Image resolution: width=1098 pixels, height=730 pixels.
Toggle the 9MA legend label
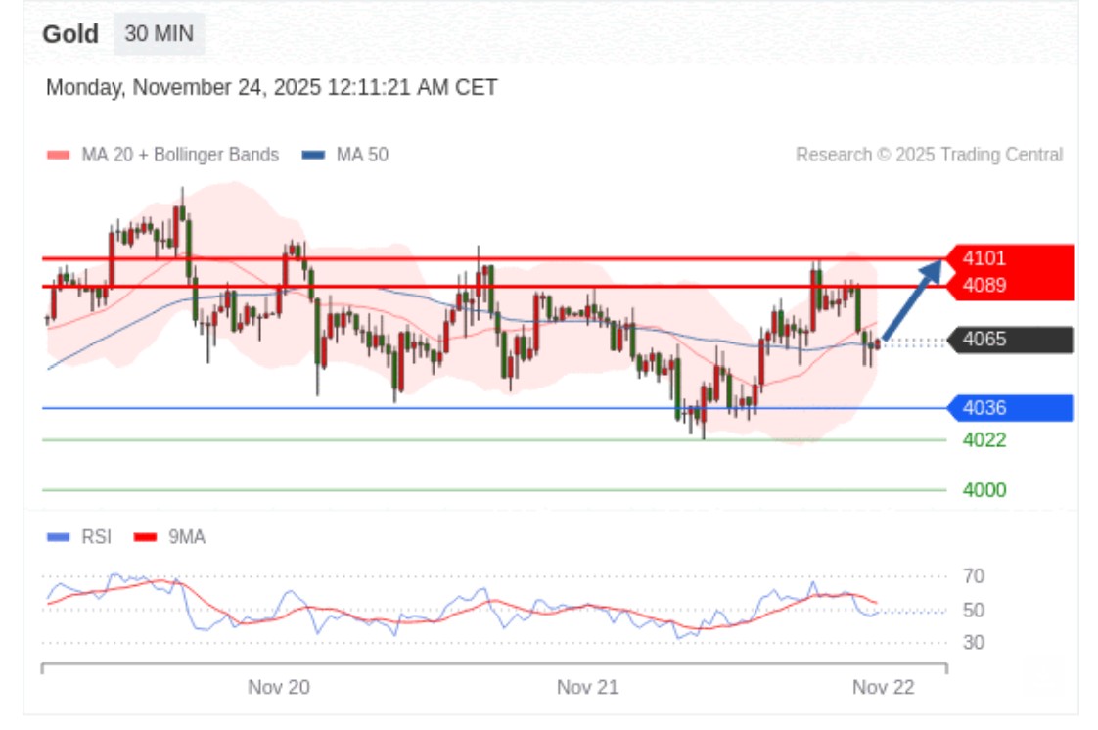187,537
